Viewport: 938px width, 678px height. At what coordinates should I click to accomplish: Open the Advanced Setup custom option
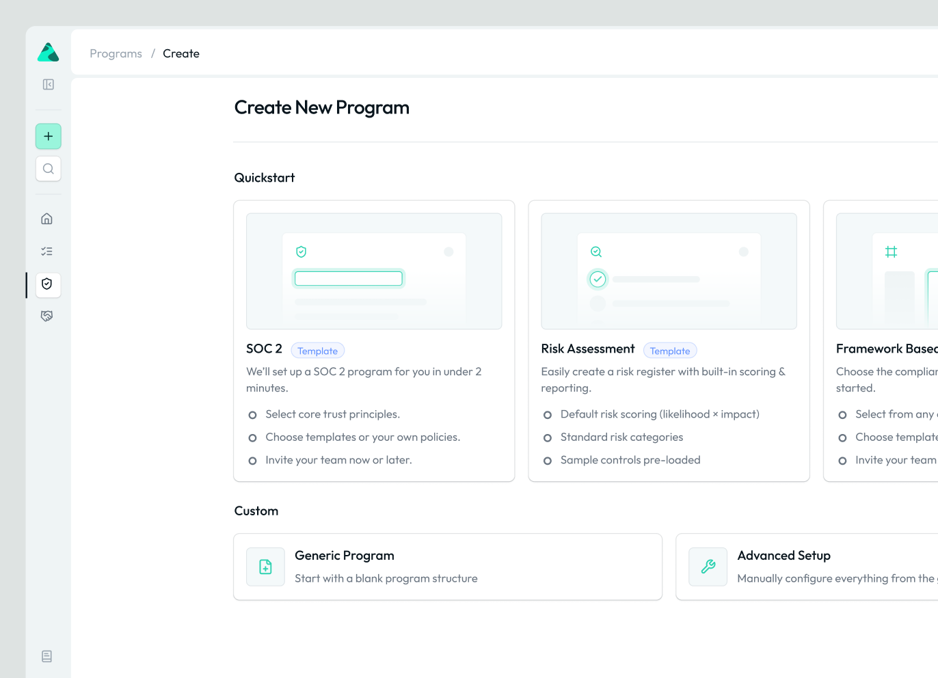(x=807, y=567)
